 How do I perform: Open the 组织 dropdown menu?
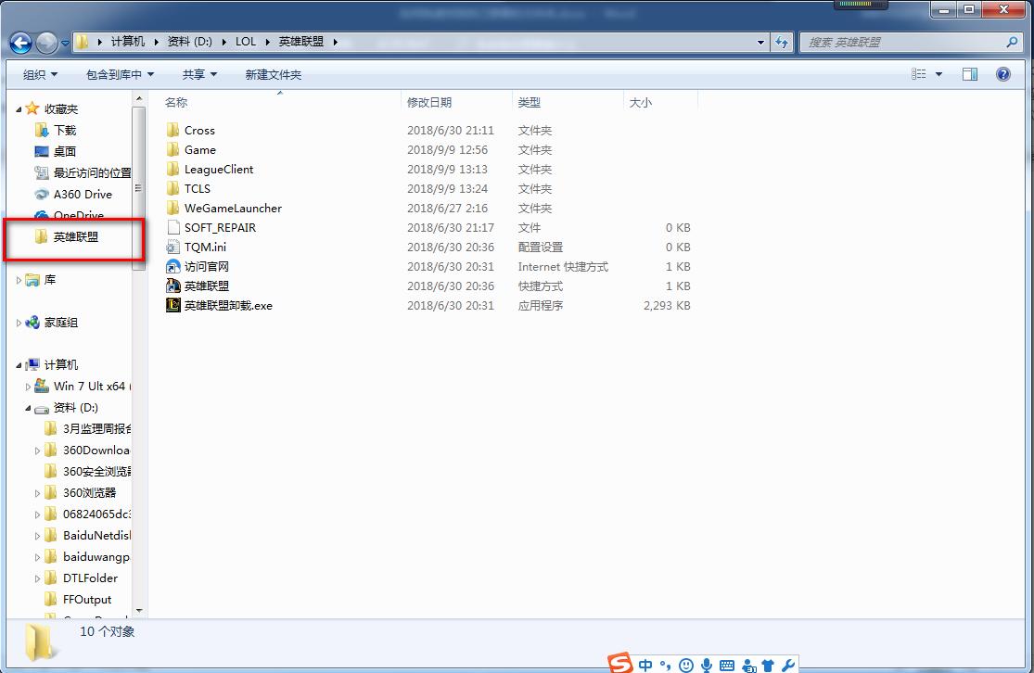40,74
